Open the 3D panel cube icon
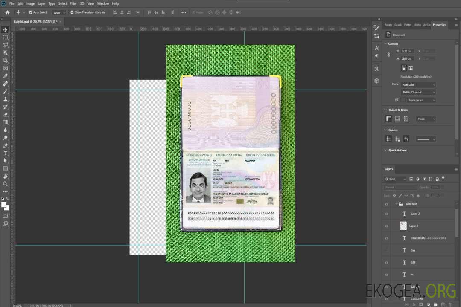Image resolution: width=461 pixels, height=307 pixels. [377, 81]
